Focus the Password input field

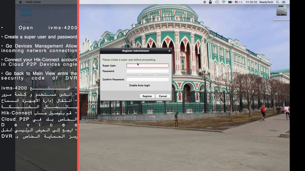point(148,71)
